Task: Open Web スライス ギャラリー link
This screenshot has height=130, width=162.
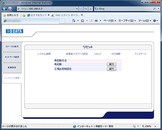Action: 66,15
